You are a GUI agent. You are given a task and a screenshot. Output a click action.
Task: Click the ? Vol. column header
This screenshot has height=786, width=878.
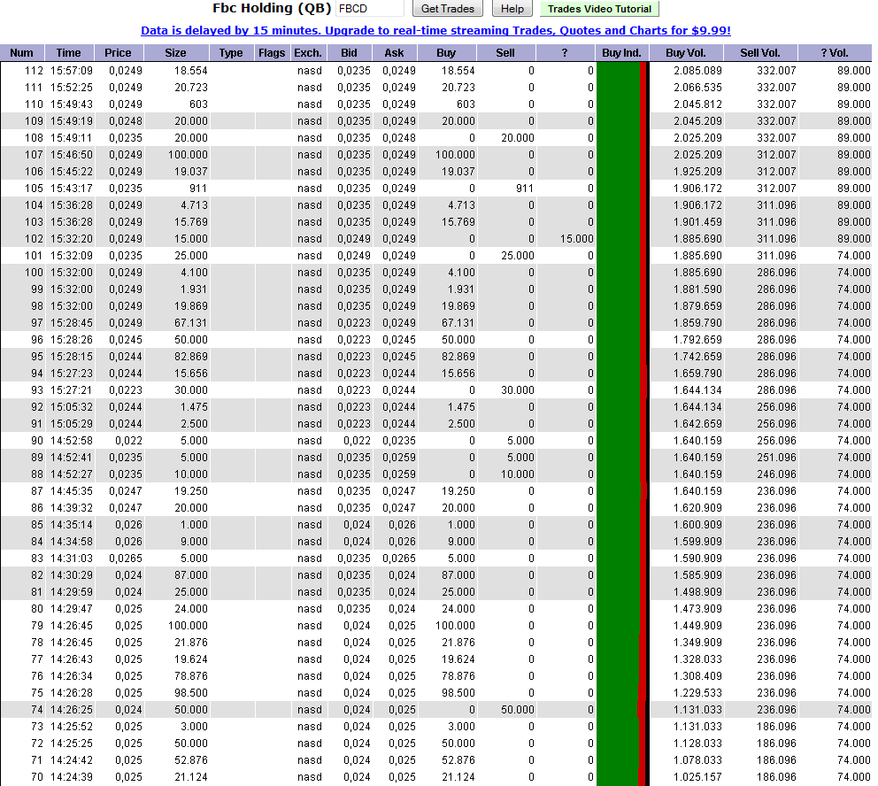point(835,52)
